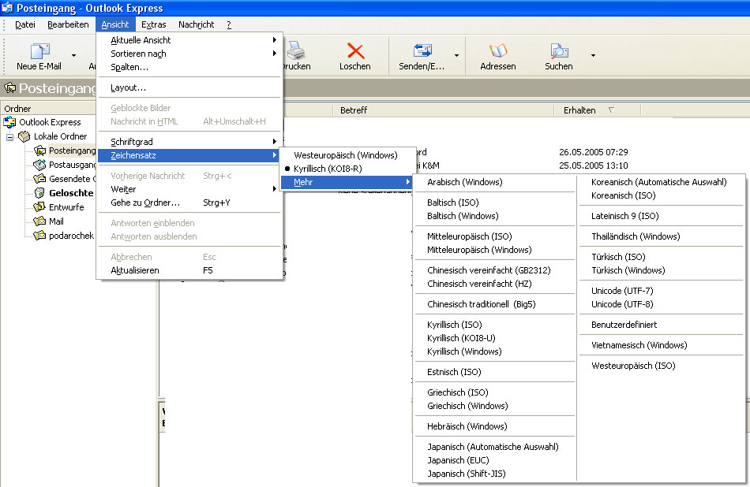Open dropdown arrow next to Neue E-Mail
The height and width of the screenshot is (487, 750).
pos(73,55)
